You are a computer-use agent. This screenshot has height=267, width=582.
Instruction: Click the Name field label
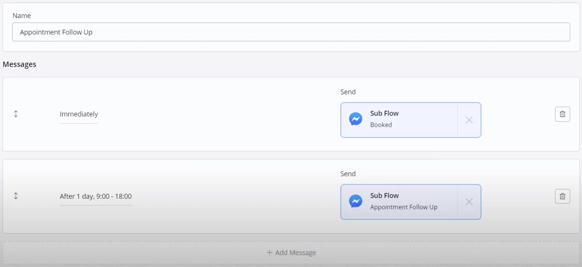pyautogui.click(x=21, y=16)
